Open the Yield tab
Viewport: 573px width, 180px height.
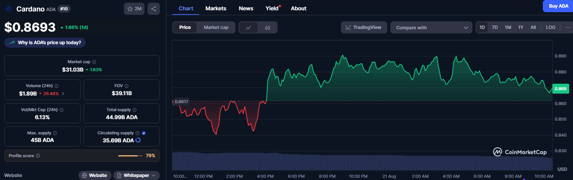273,8
